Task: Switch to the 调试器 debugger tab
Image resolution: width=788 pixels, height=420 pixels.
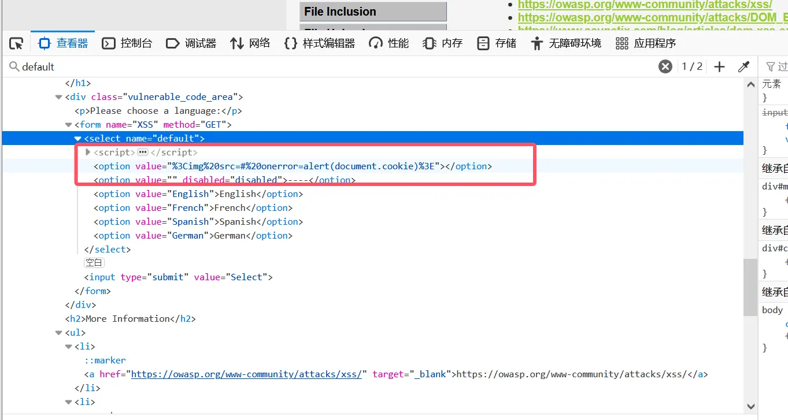Action: click(x=191, y=43)
